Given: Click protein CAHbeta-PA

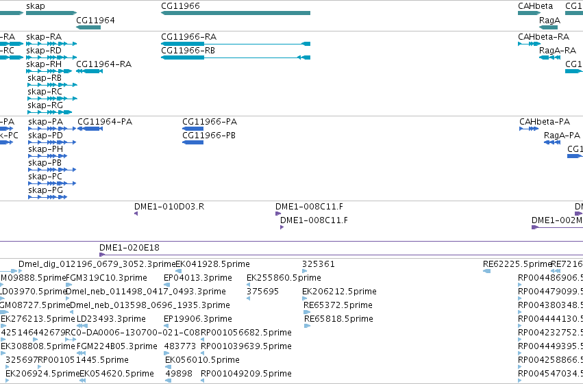Looking at the screenshot, I should click(545, 122).
